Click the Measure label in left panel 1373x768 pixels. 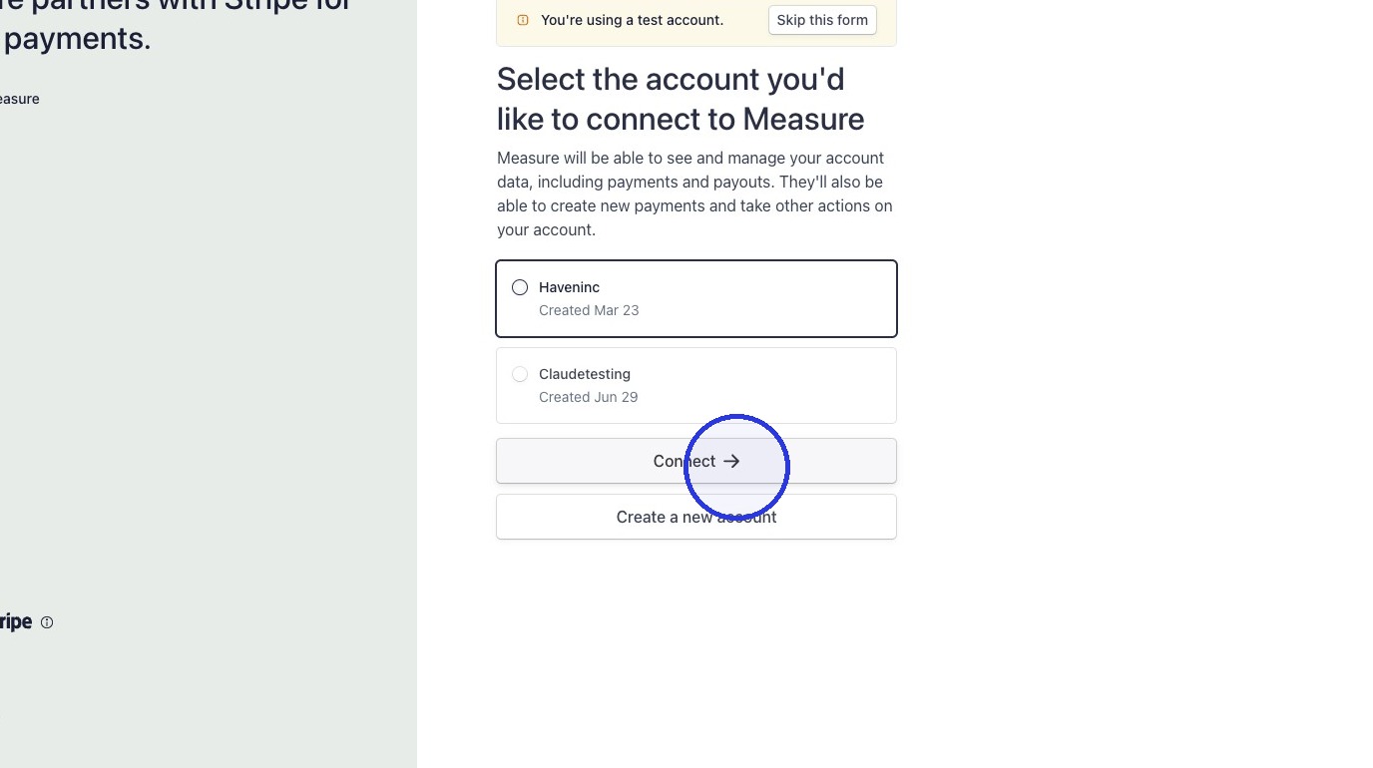[x=19, y=99]
